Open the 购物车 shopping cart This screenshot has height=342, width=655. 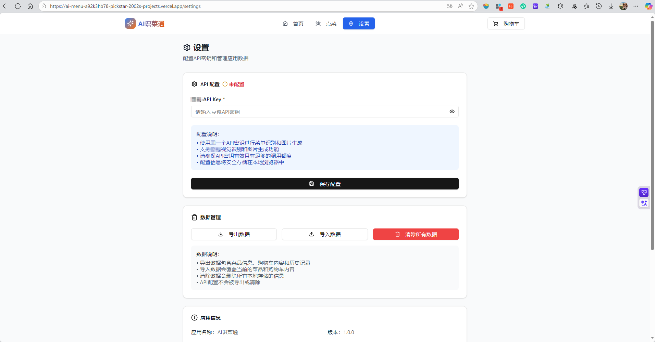click(506, 24)
